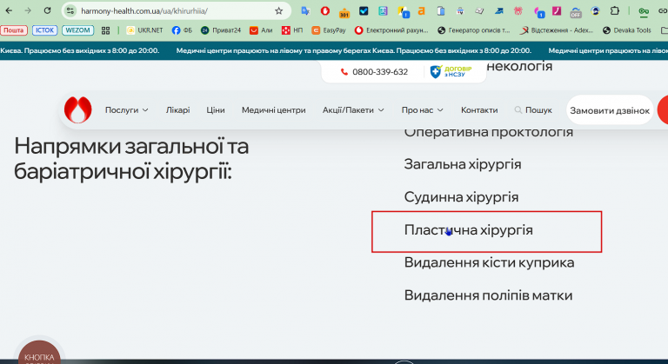Click the Замовити дзвінок button
Viewport: 668px width, 364px height.
[610, 110]
